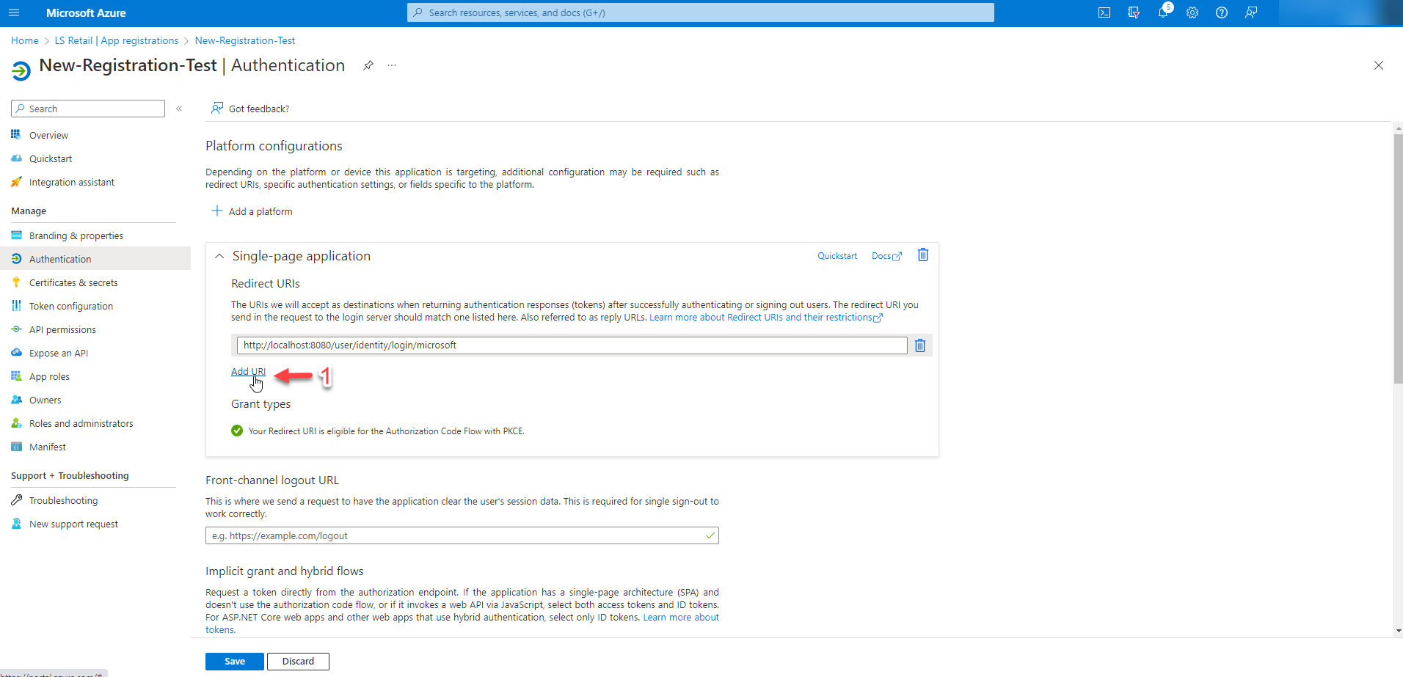Open Certificates & secrets menu item
Image resolution: width=1403 pixels, height=677 pixels.
[x=73, y=282]
